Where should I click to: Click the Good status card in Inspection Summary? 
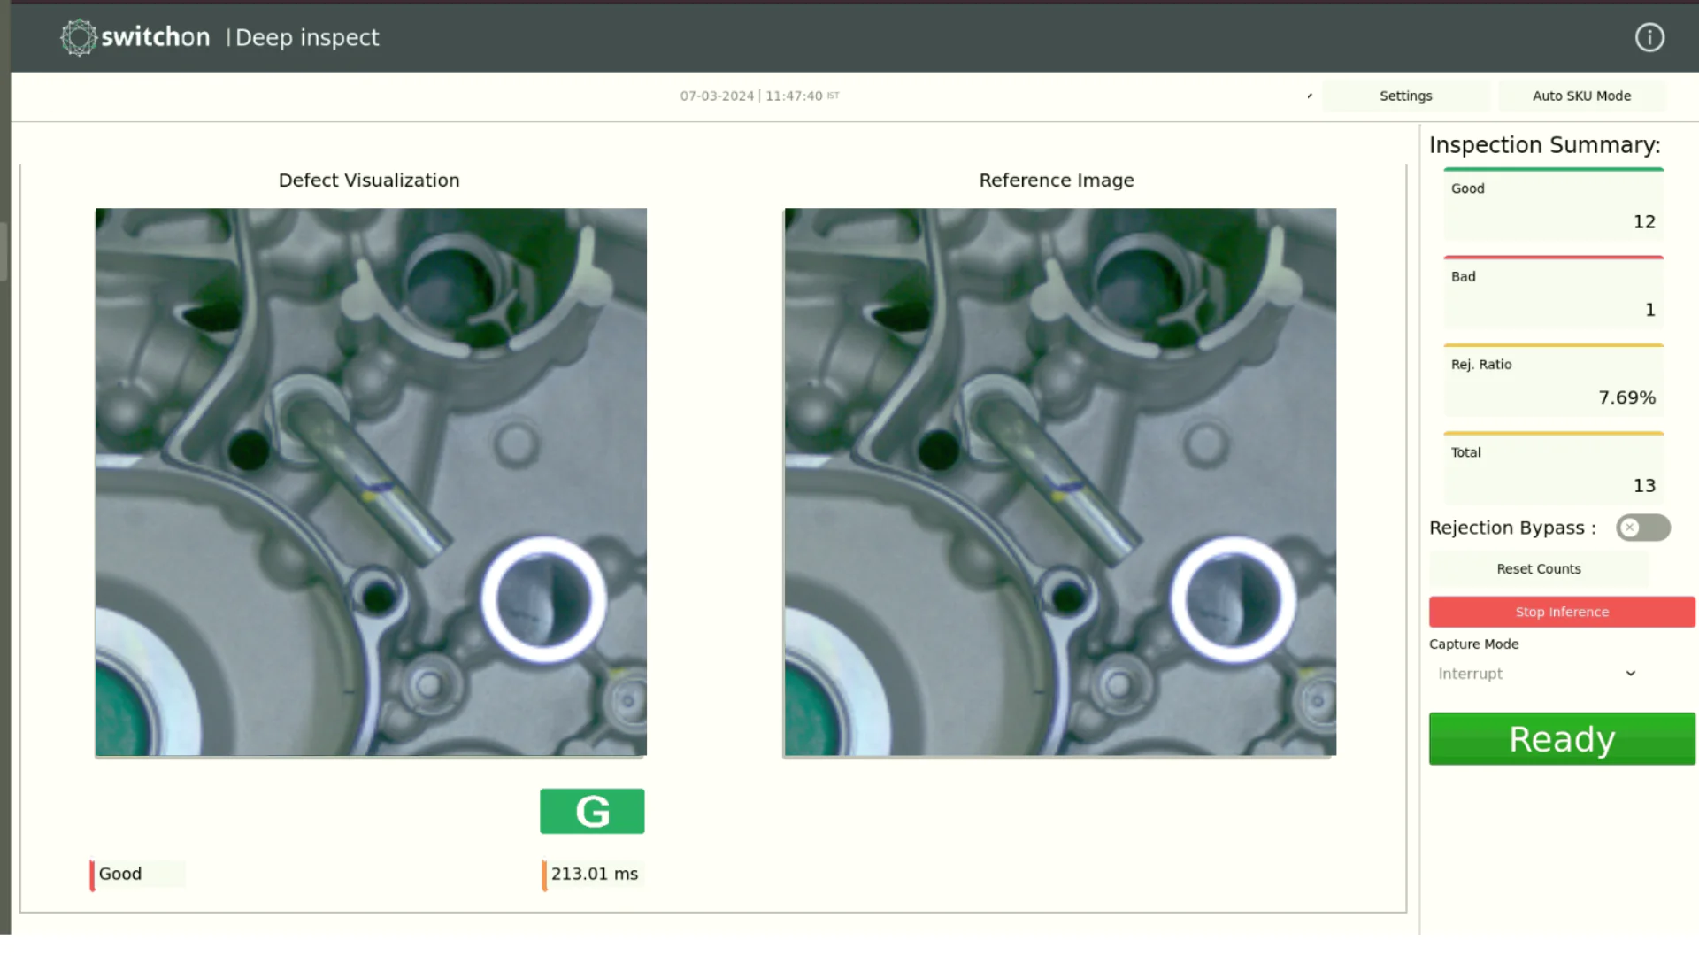1552,204
